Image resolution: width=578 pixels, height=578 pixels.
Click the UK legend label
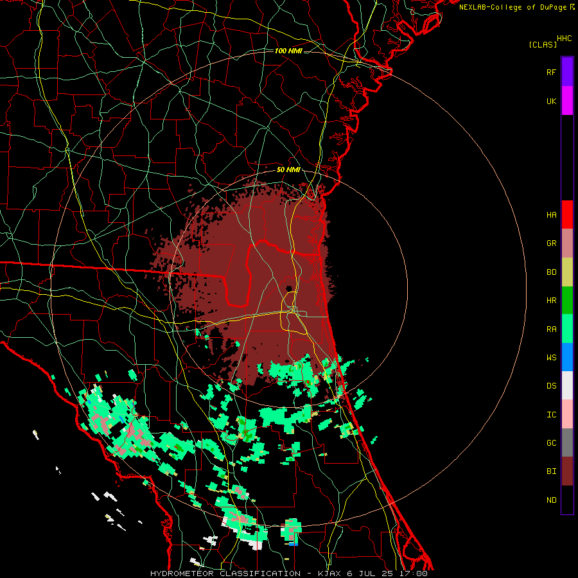click(x=551, y=101)
